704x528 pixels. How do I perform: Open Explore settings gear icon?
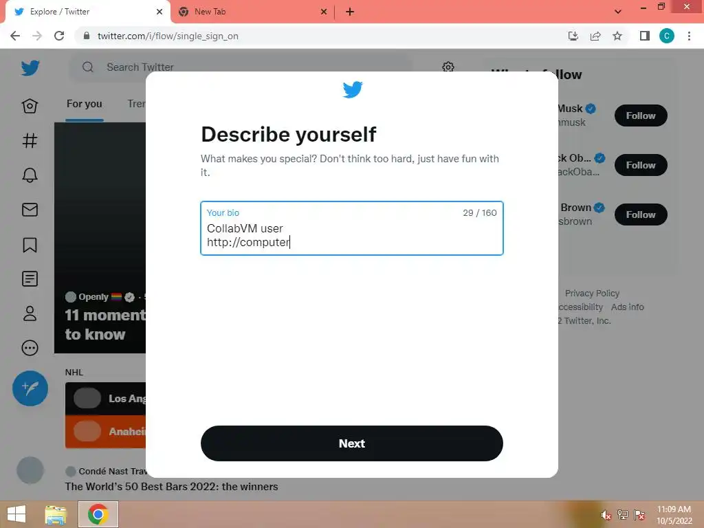[x=448, y=67]
